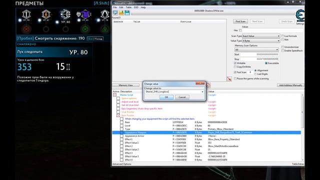The height and width of the screenshot is (180, 320).
Task: Click the First Scan button
Action: click(x=240, y=21)
